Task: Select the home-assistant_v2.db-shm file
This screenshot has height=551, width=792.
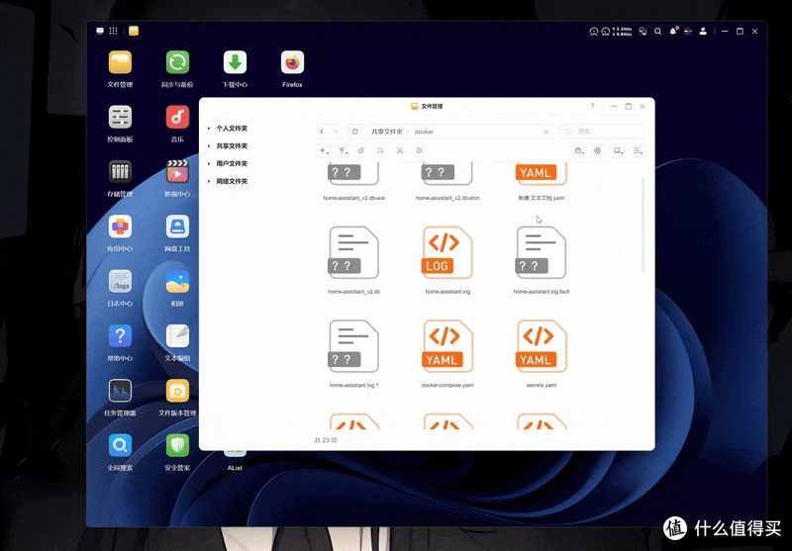Action: coord(447,181)
